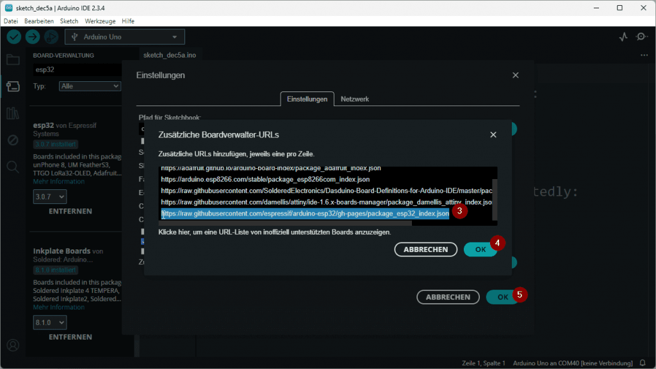
Task: Open the Typ filter dropdown showing Alle
Action: coord(90,86)
